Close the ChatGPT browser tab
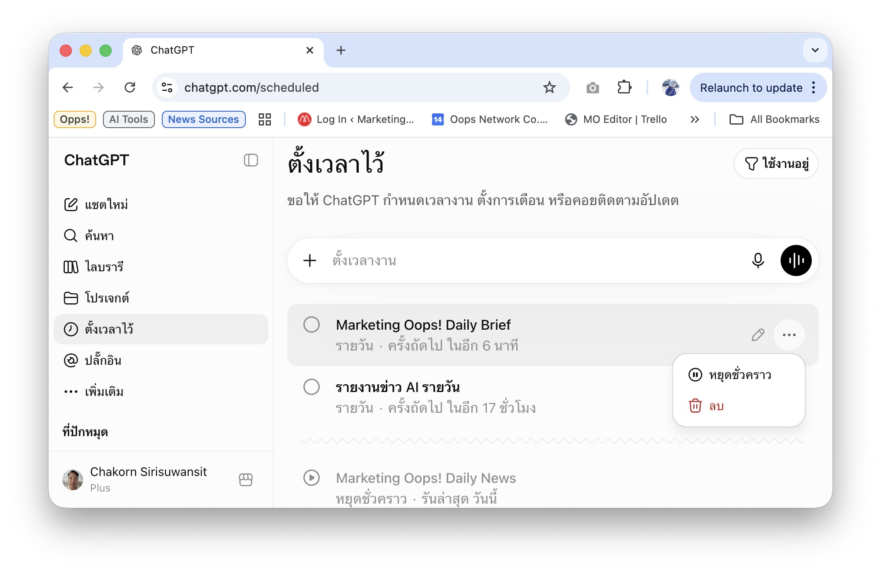The height and width of the screenshot is (572, 881). (310, 50)
